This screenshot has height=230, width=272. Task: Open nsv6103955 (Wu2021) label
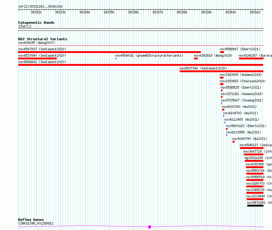(x=244, y=132)
